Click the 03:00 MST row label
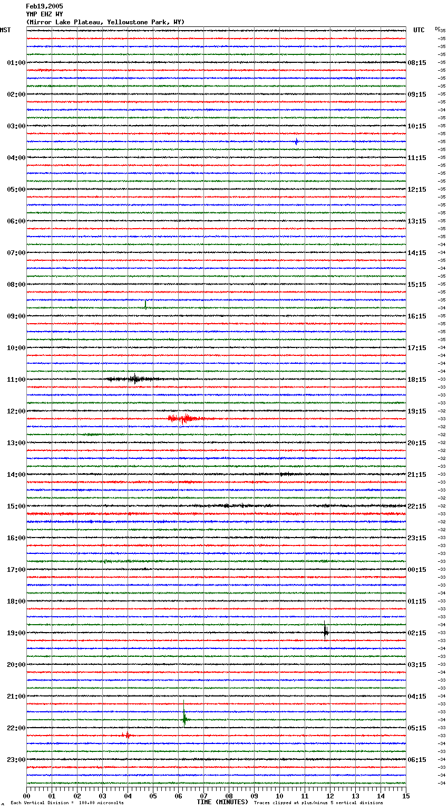This screenshot has width=448, height=810. [x=16, y=126]
